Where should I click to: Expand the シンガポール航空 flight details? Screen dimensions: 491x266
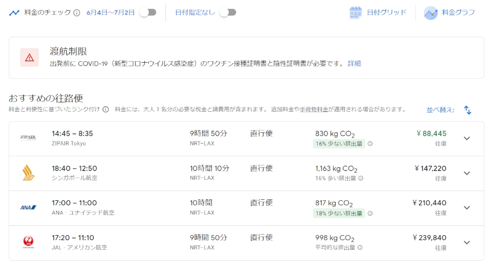[466, 173]
